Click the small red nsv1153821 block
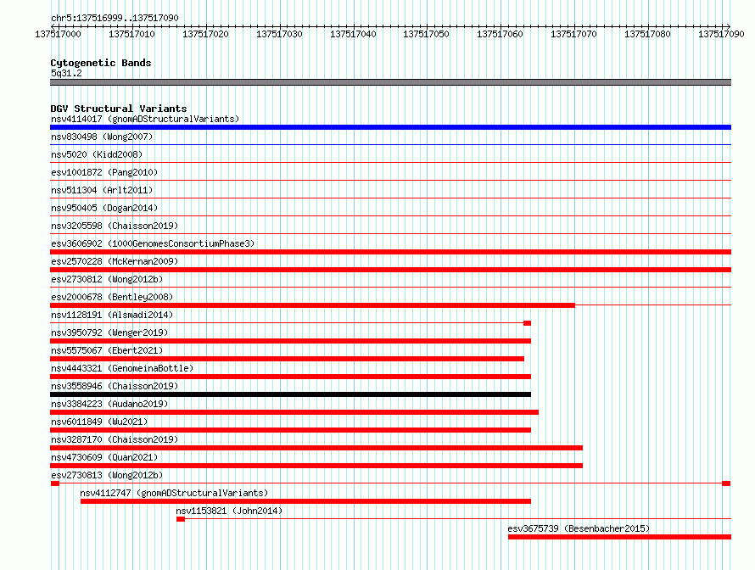 pyautogui.click(x=181, y=519)
